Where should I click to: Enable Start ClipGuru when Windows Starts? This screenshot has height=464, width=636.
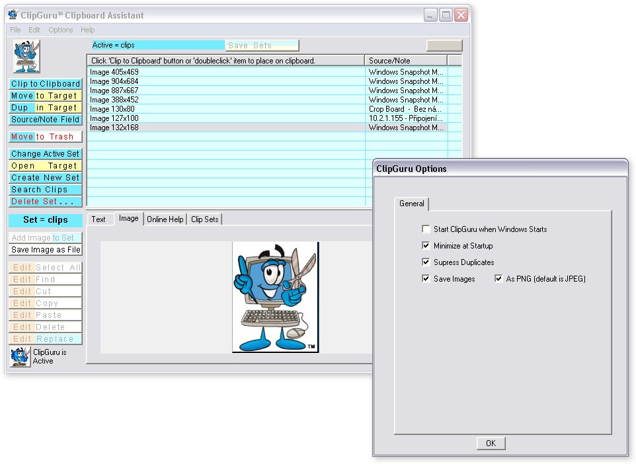pos(426,229)
